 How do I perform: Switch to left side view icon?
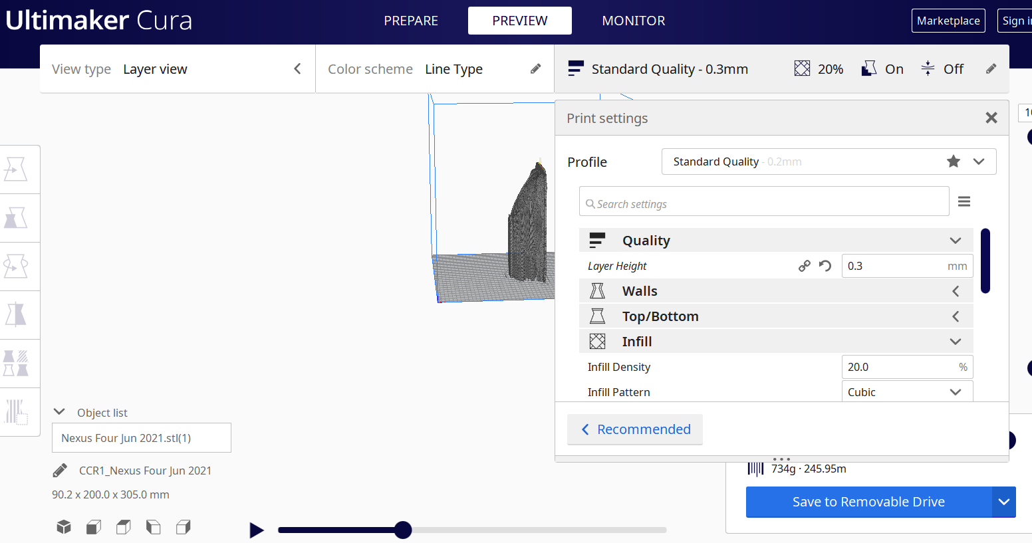point(154,527)
